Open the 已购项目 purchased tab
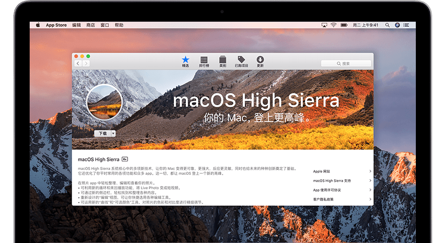This screenshot has height=243, width=445. click(241, 61)
